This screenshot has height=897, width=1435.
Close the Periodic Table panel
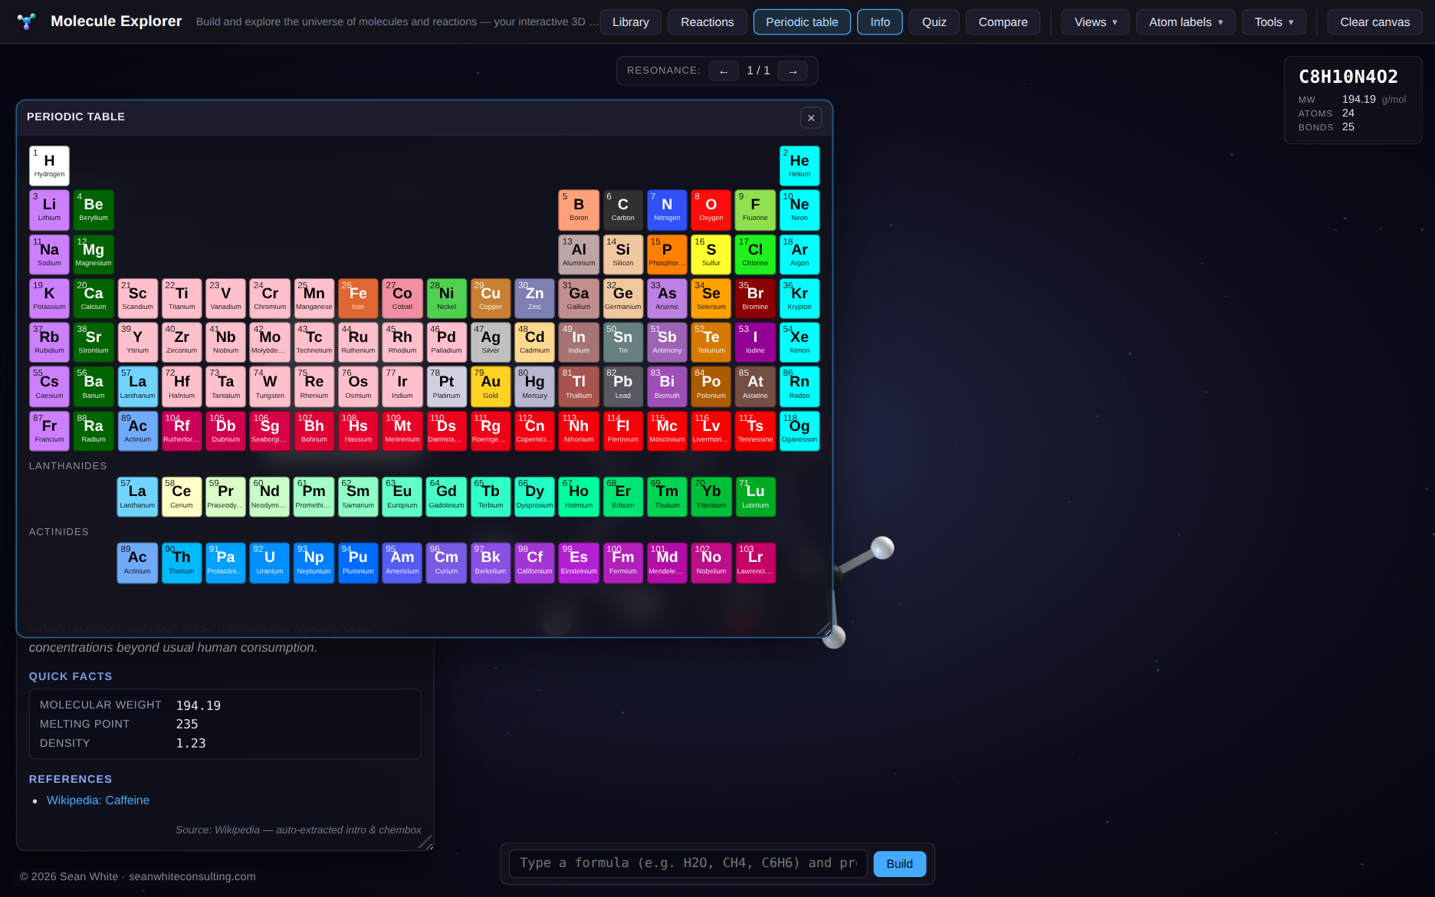811,118
